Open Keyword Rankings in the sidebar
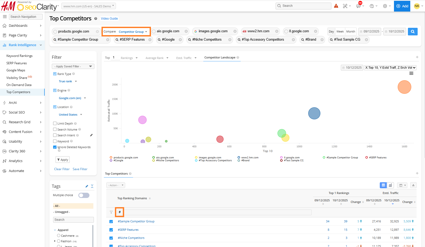425x247 pixels. [x=19, y=56]
